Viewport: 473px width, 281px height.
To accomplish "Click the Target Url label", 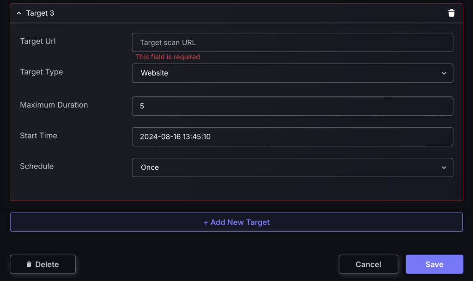I will (38, 41).
